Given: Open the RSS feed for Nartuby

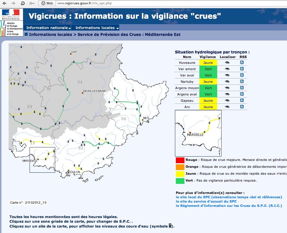Looking at the screenshot, I should point(242,81).
